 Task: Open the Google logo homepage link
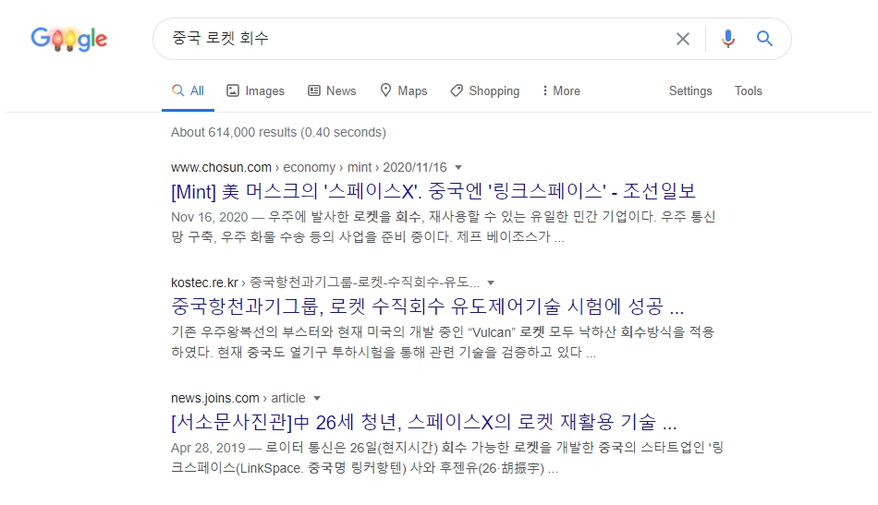pos(69,39)
